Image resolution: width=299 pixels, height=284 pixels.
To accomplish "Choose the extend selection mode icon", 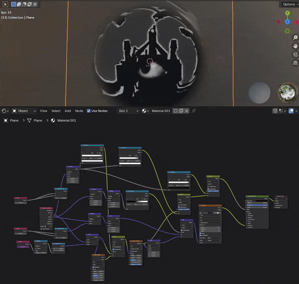I will 19,4.
